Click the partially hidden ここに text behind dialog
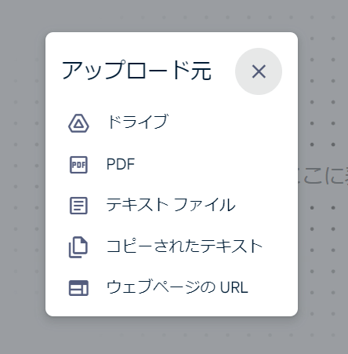Screen dimensions: 348x354 point(324,176)
